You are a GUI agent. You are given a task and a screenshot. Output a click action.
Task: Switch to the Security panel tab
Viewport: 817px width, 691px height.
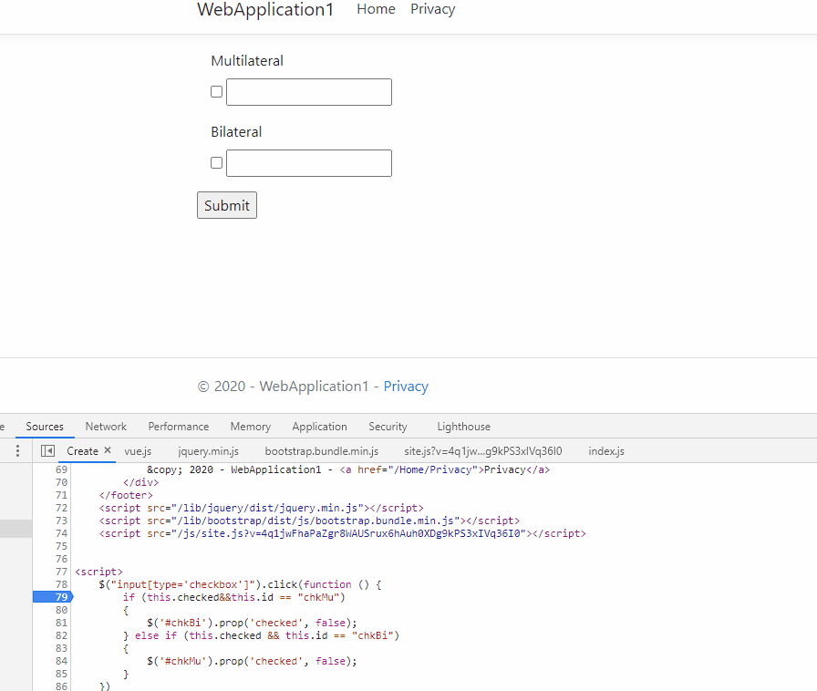(388, 427)
